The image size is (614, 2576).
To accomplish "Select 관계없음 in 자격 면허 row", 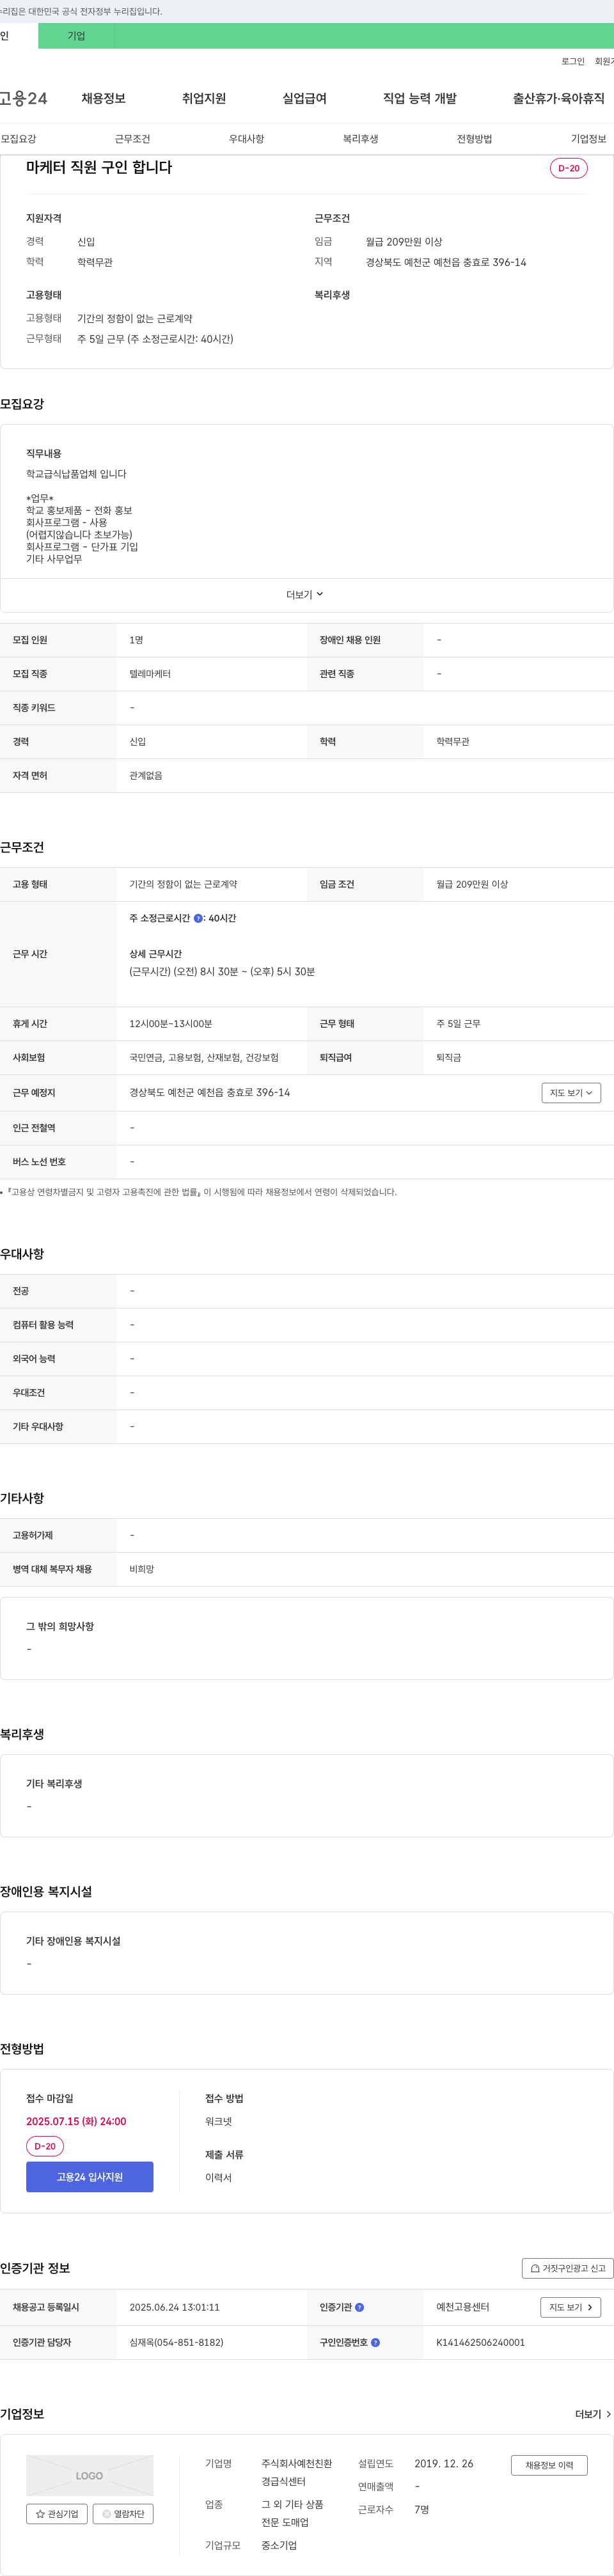I will 146,776.
